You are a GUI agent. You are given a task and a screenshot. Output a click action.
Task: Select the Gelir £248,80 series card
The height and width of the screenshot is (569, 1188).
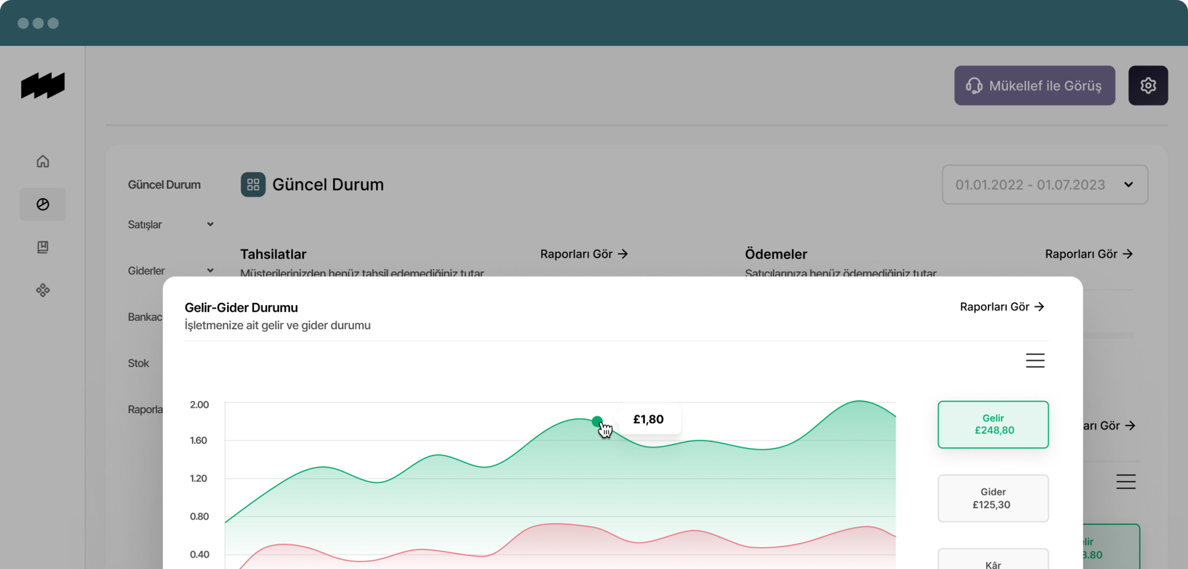(x=993, y=425)
